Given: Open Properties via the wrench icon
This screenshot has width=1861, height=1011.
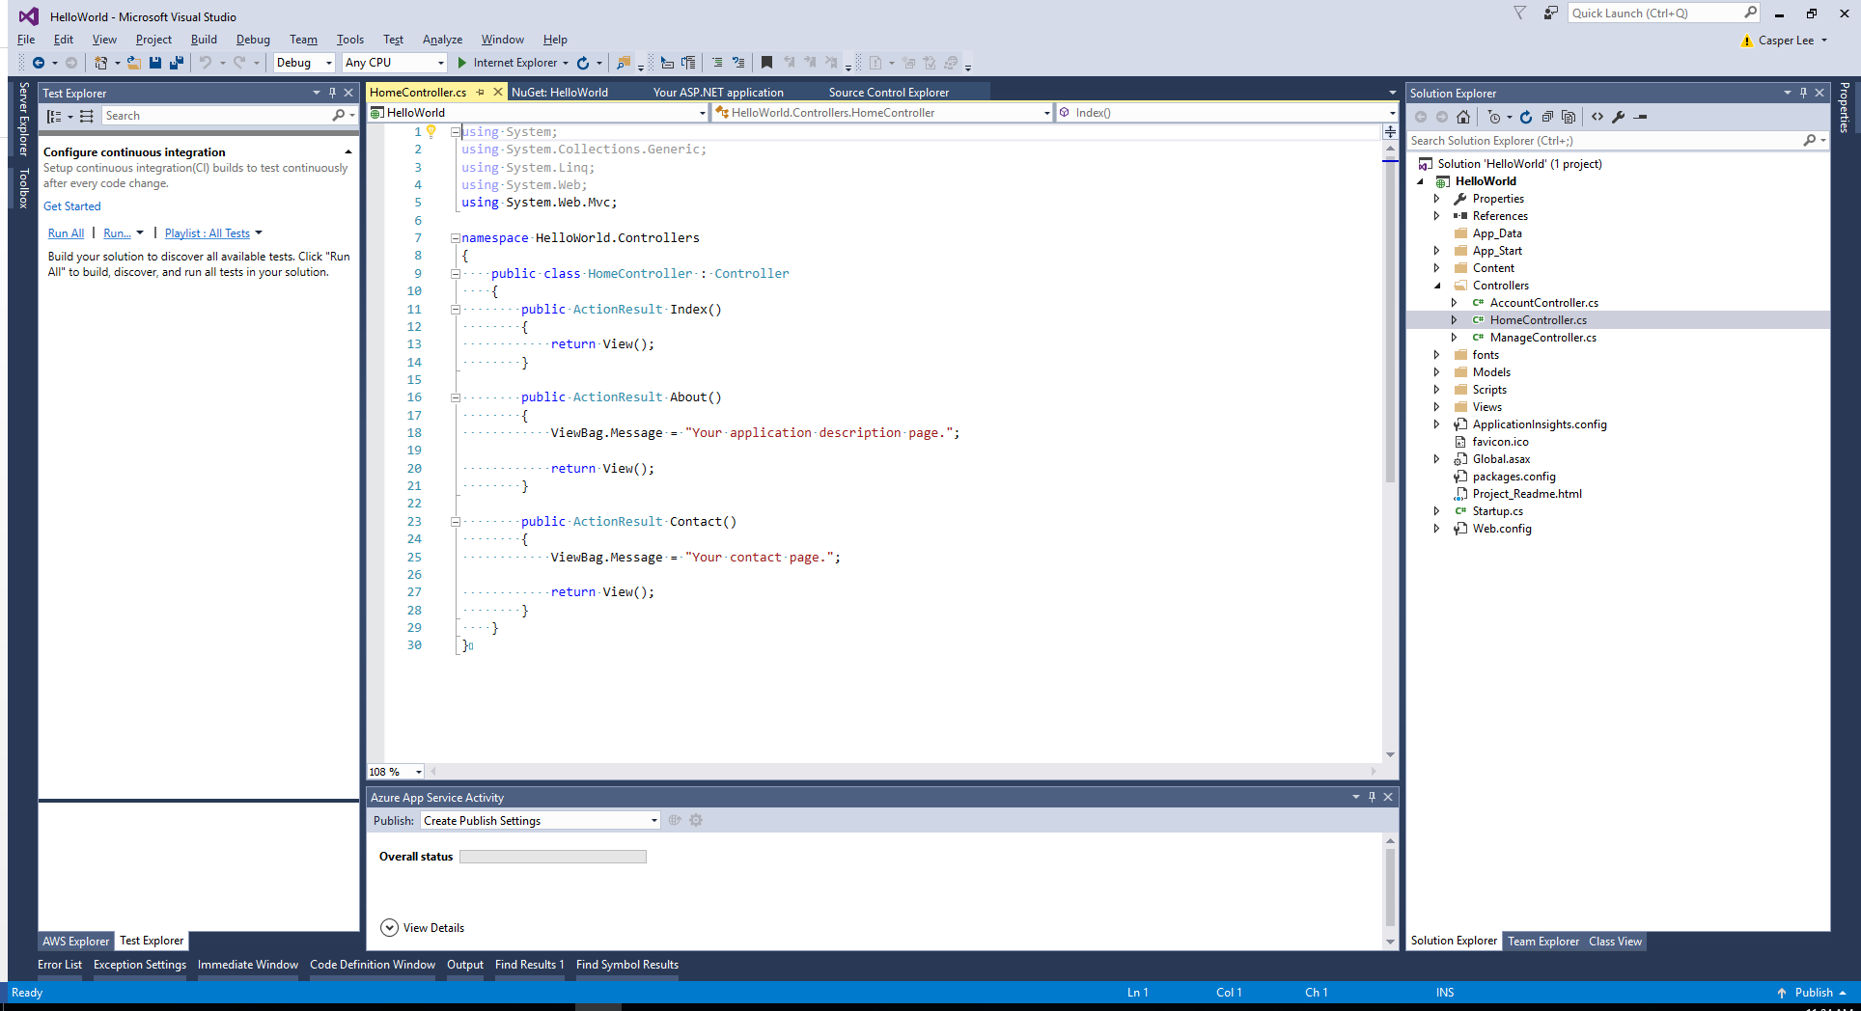Looking at the screenshot, I should (1619, 117).
